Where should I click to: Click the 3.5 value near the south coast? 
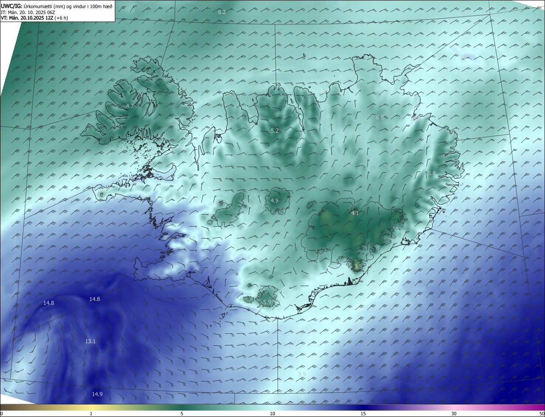(358, 266)
